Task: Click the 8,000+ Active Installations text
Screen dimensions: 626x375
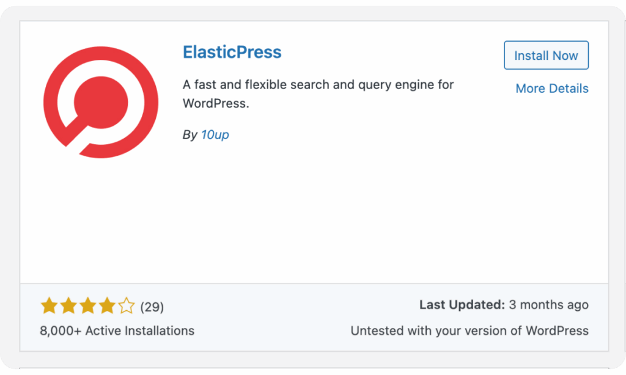Action: [x=116, y=330]
